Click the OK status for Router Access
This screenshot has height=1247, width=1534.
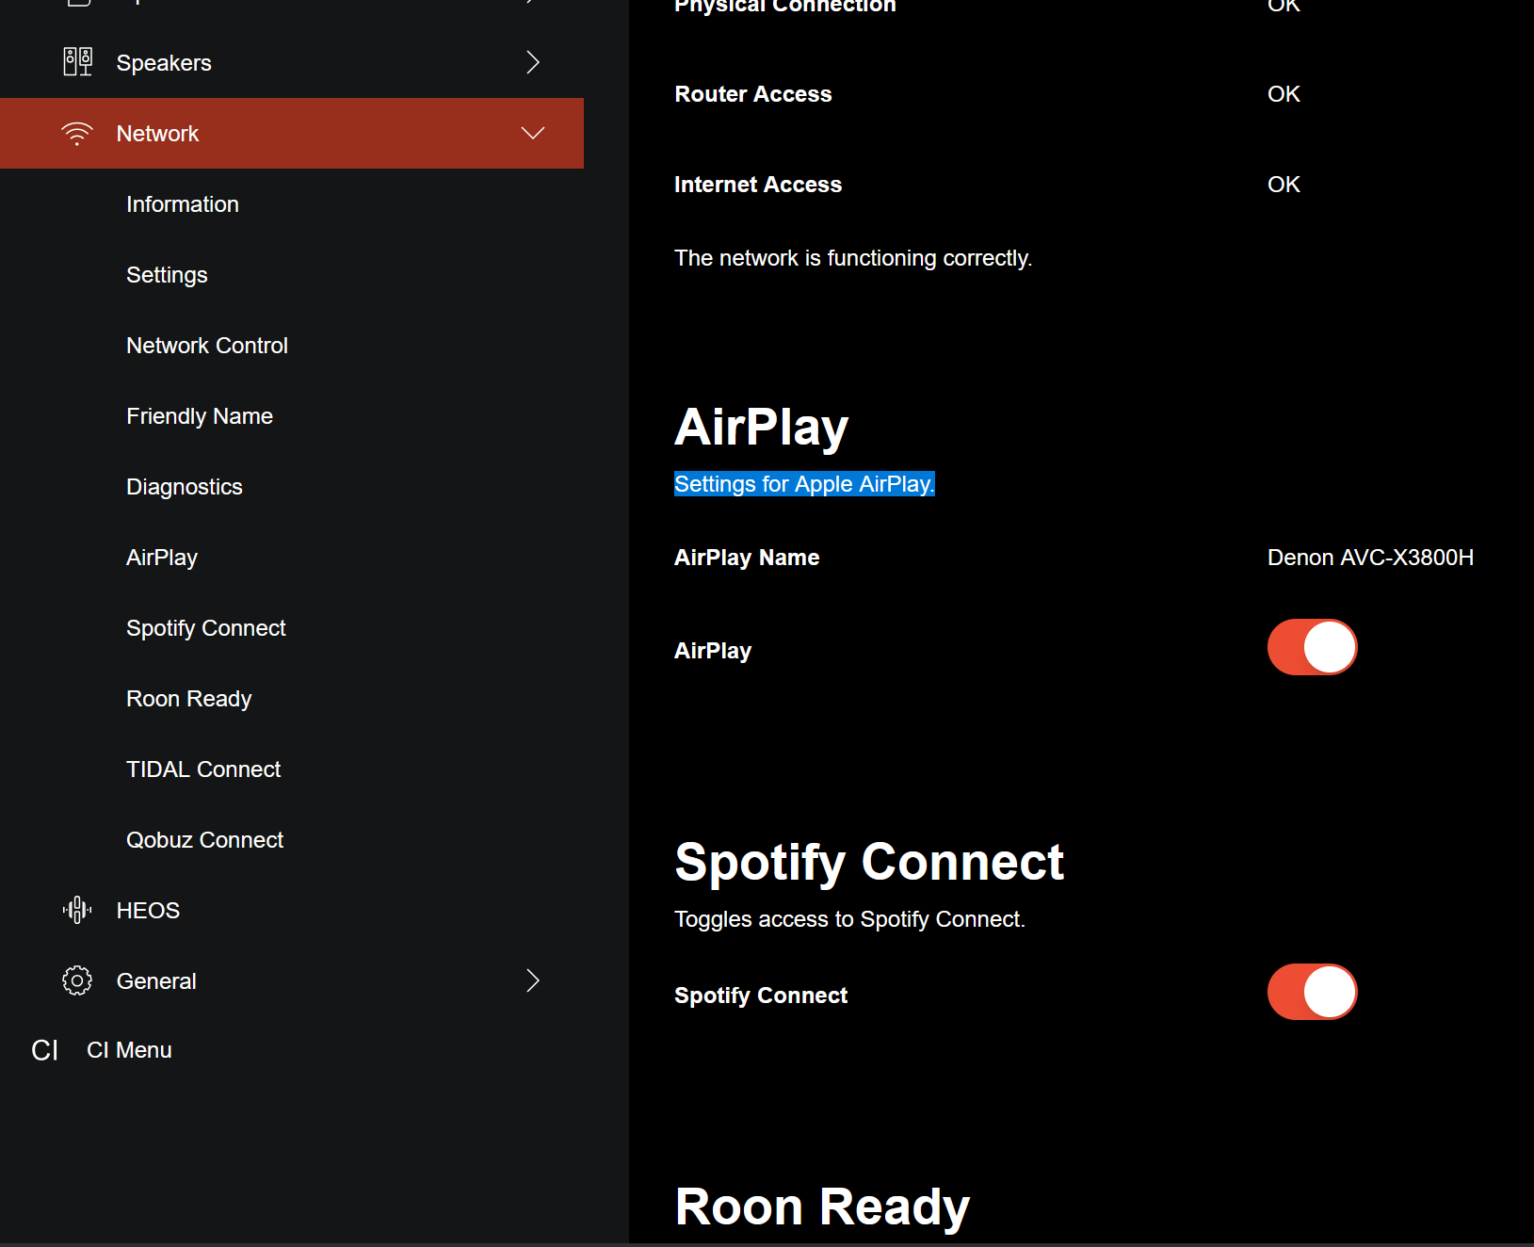(x=1284, y=94)
